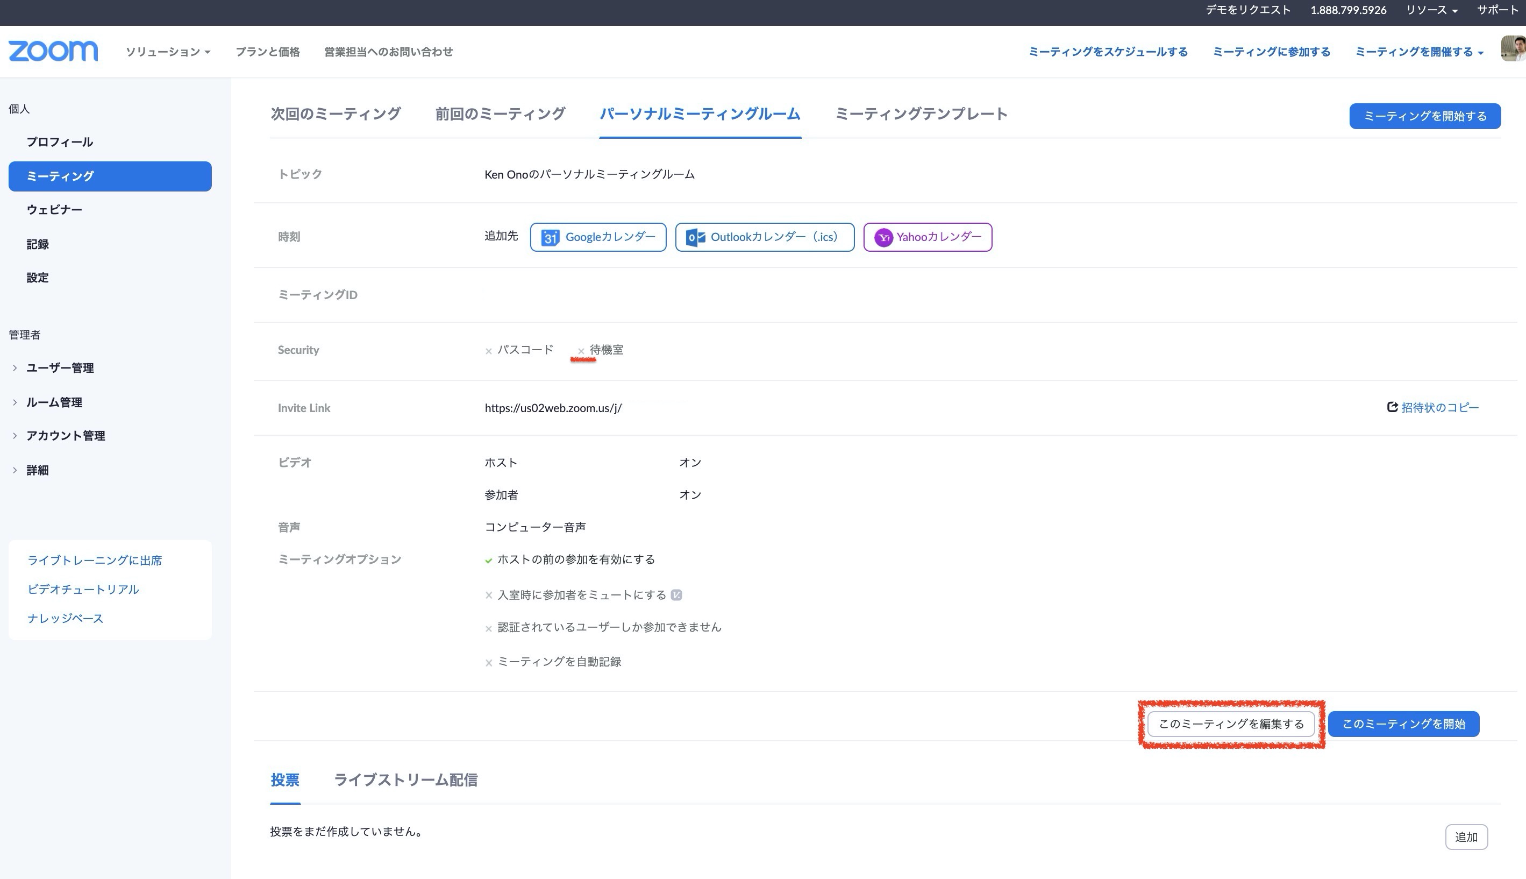Screen dimensions: 1526x879
Task: Open the ソリューション dropdown menu
Action: 168,52
